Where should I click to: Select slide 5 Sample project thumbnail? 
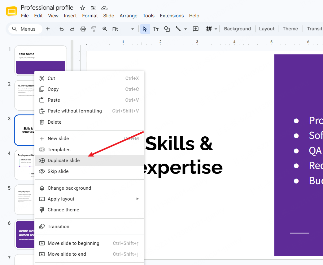click(24, 200)
